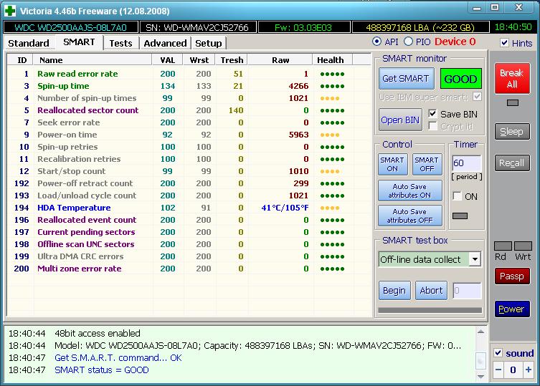Click Auto Save attributes ON button
540x386 pixels.
tap(409, 190)
